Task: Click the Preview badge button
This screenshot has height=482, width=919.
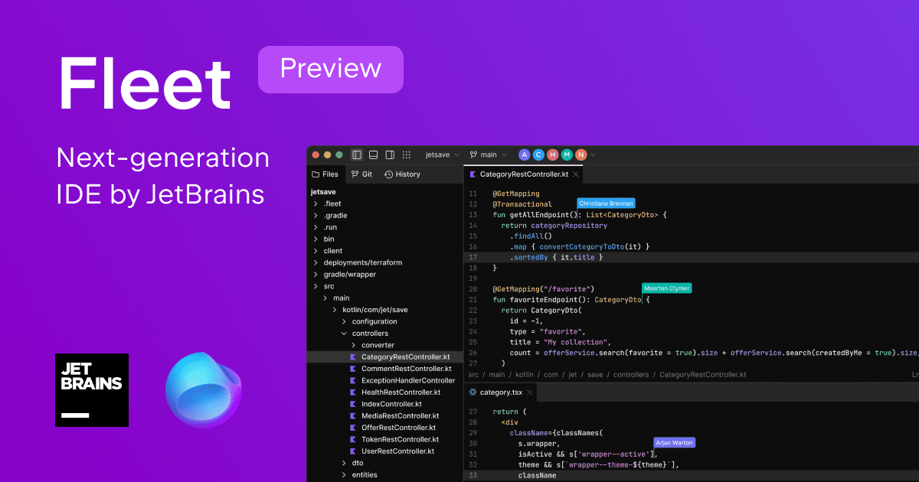Action: [x=330, y=69]
